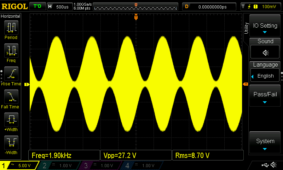Click the Horizontal menu header
The width and height of the screenshot is (283, 170).
[10, 16]
